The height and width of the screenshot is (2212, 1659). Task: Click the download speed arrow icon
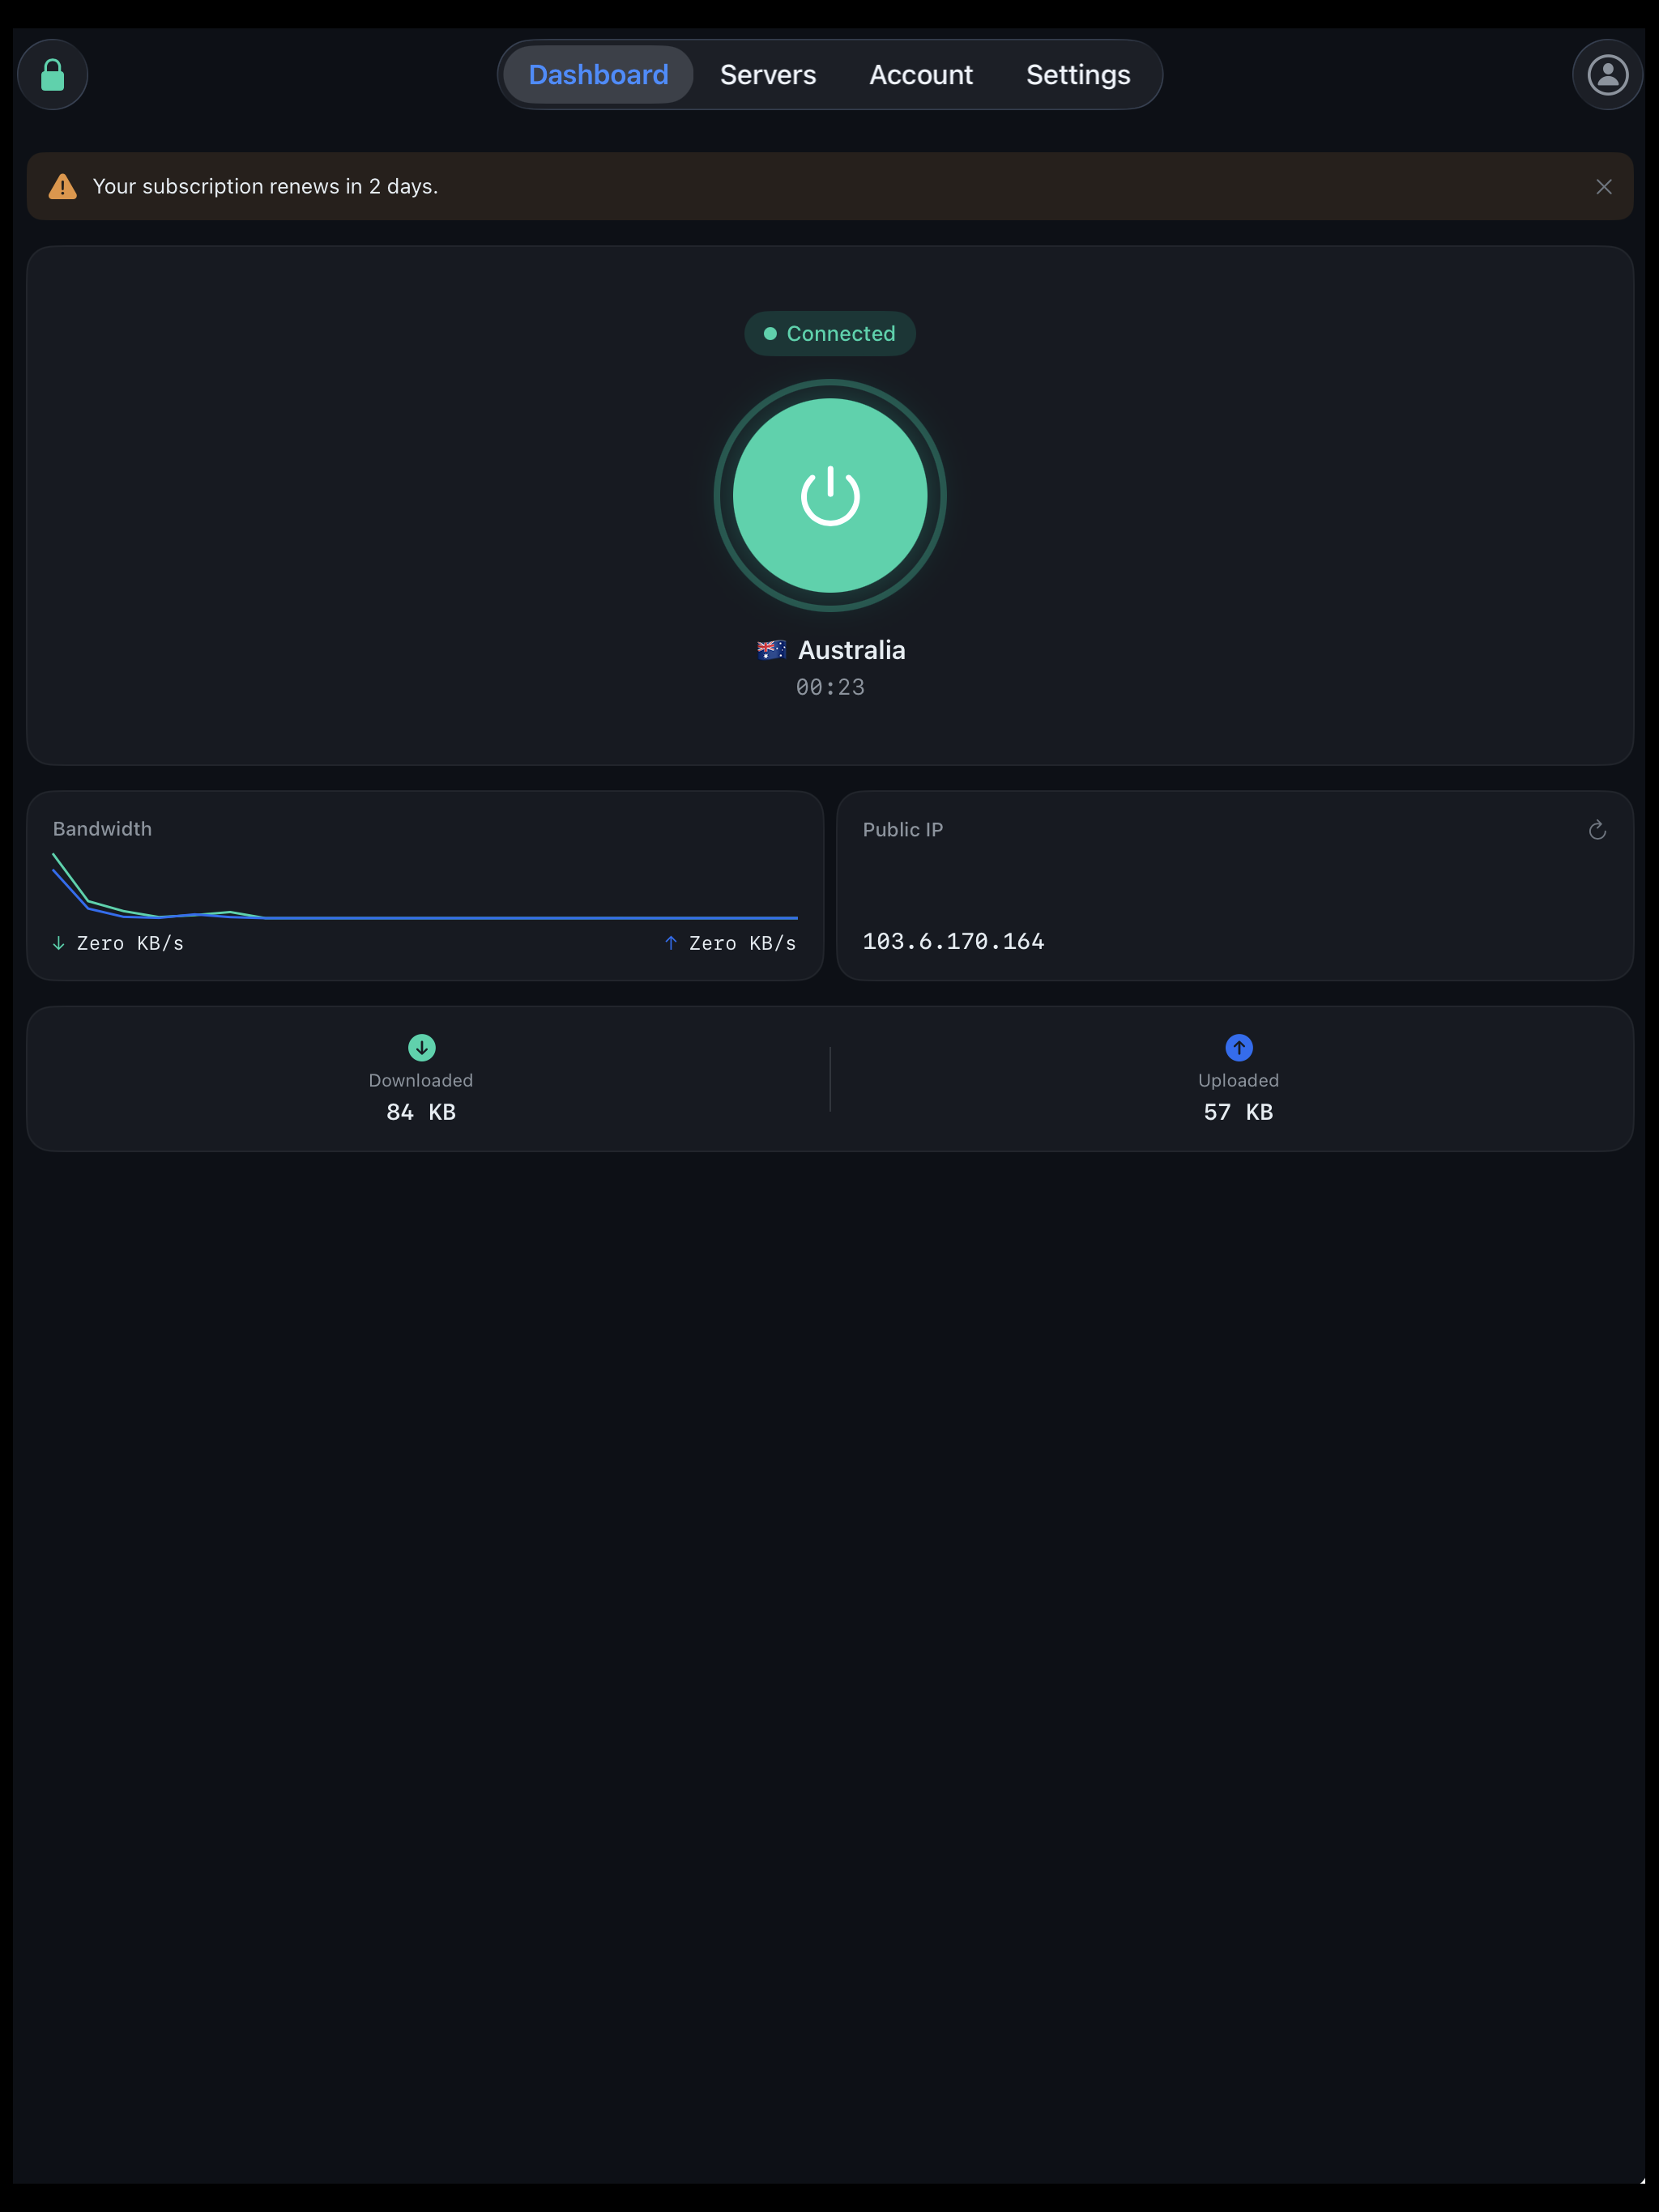point(58,943)
